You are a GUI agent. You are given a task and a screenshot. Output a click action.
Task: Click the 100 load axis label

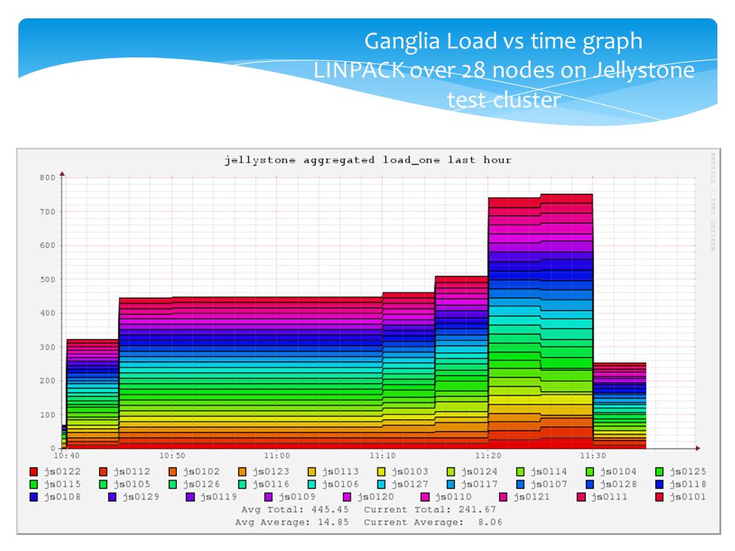(x=47, y=415)
